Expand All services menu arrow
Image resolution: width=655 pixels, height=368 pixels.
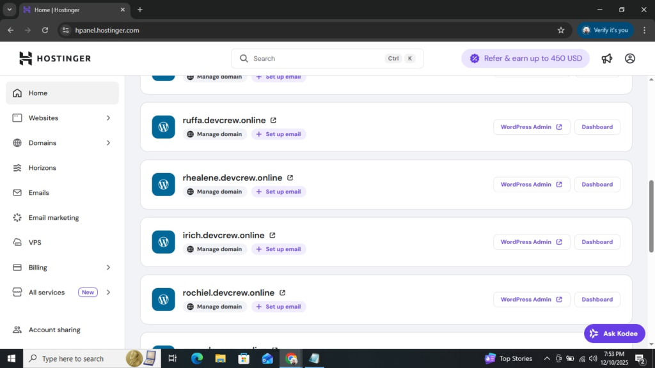tap(108, 293)
